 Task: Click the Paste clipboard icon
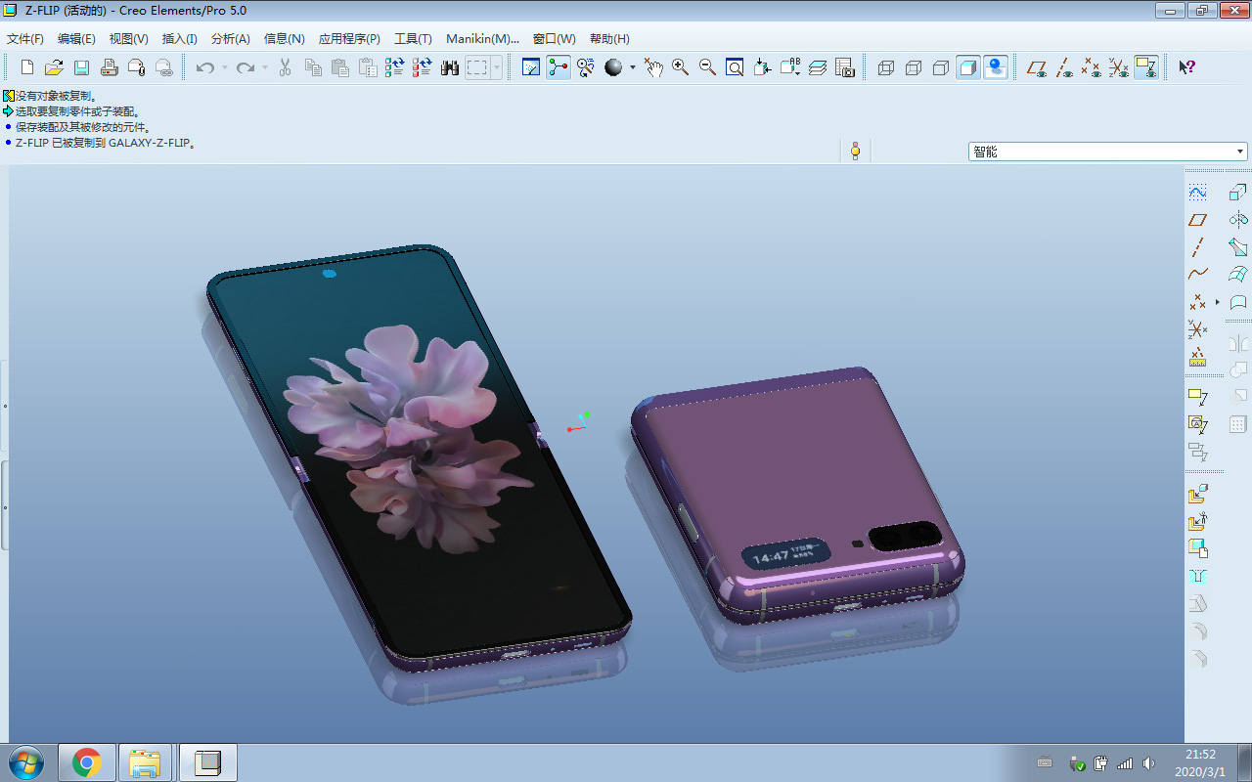click(340, 67)
